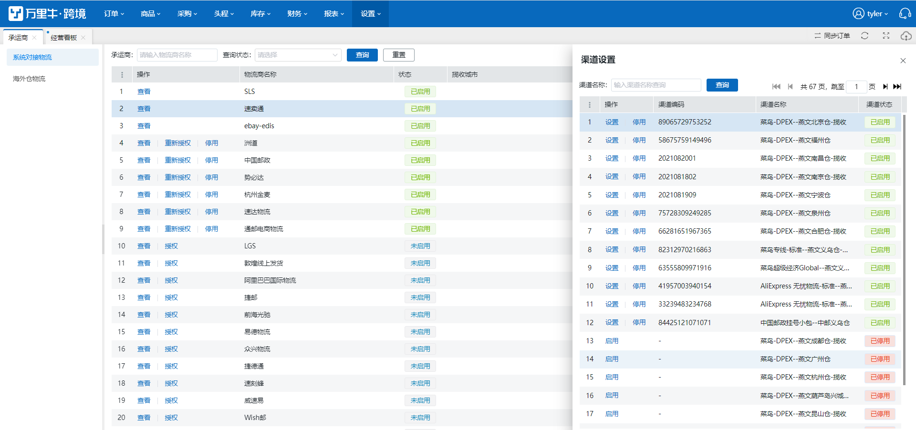This screenshot has height=430, width=916.
Task: Click 授权 for Wish邮
Action: tap(171, 418)
